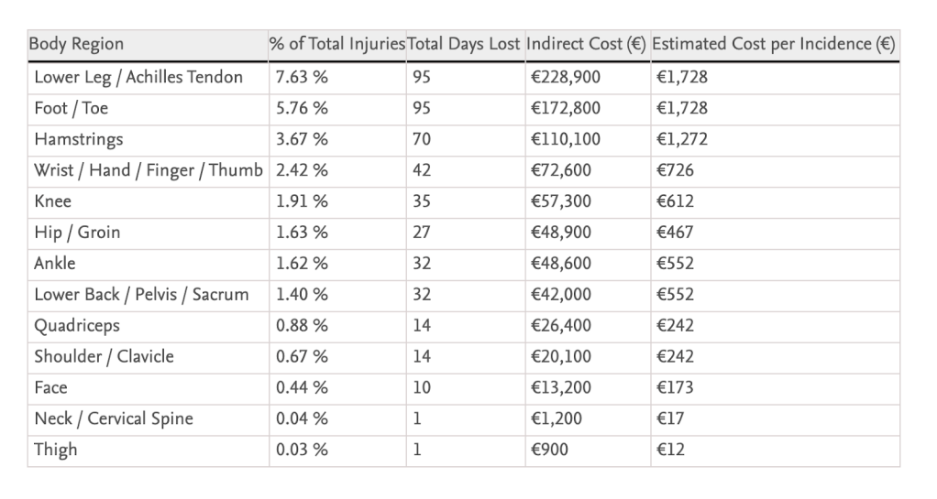This screenshot has width=937, height=499.
Task: Click the Estimated Cost per Incidence header
Action: click(774, 45)
